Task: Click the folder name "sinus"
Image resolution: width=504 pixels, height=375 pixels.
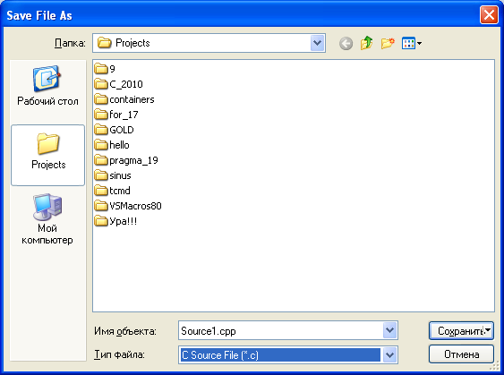Action: 120,175
